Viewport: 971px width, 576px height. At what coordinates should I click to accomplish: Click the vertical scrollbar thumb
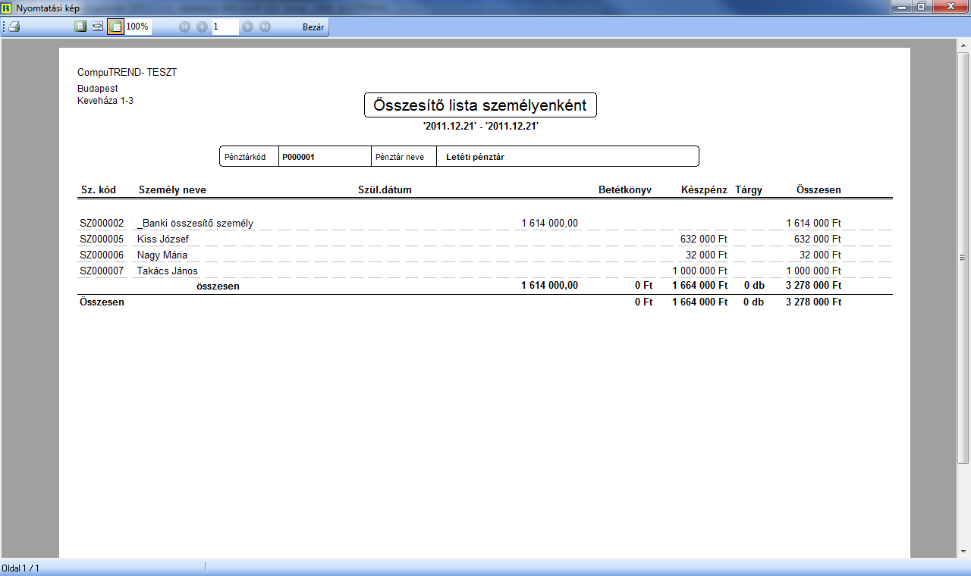click(x=963, y=258)
